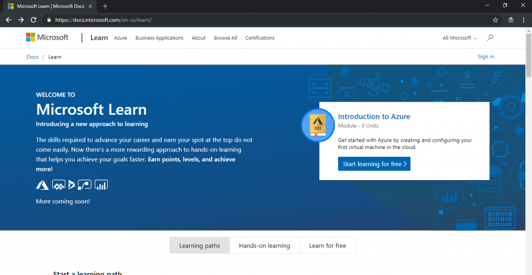The height and width of the screenshot is (275, 532).
Task: Open the incognito profile icon
Action: 511,20
